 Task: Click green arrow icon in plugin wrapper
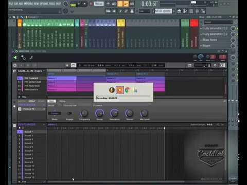[15, 58]
